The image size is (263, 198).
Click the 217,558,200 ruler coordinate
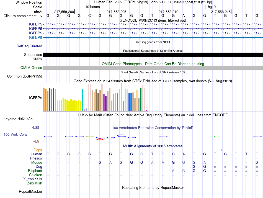[x=64, y=12]
